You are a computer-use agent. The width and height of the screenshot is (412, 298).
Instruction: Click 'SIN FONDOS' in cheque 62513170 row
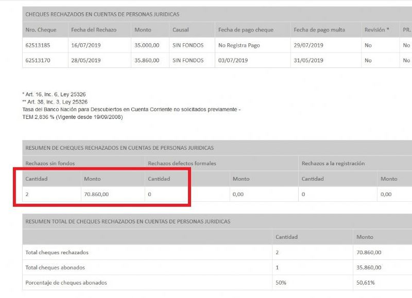tap(188, 60)
